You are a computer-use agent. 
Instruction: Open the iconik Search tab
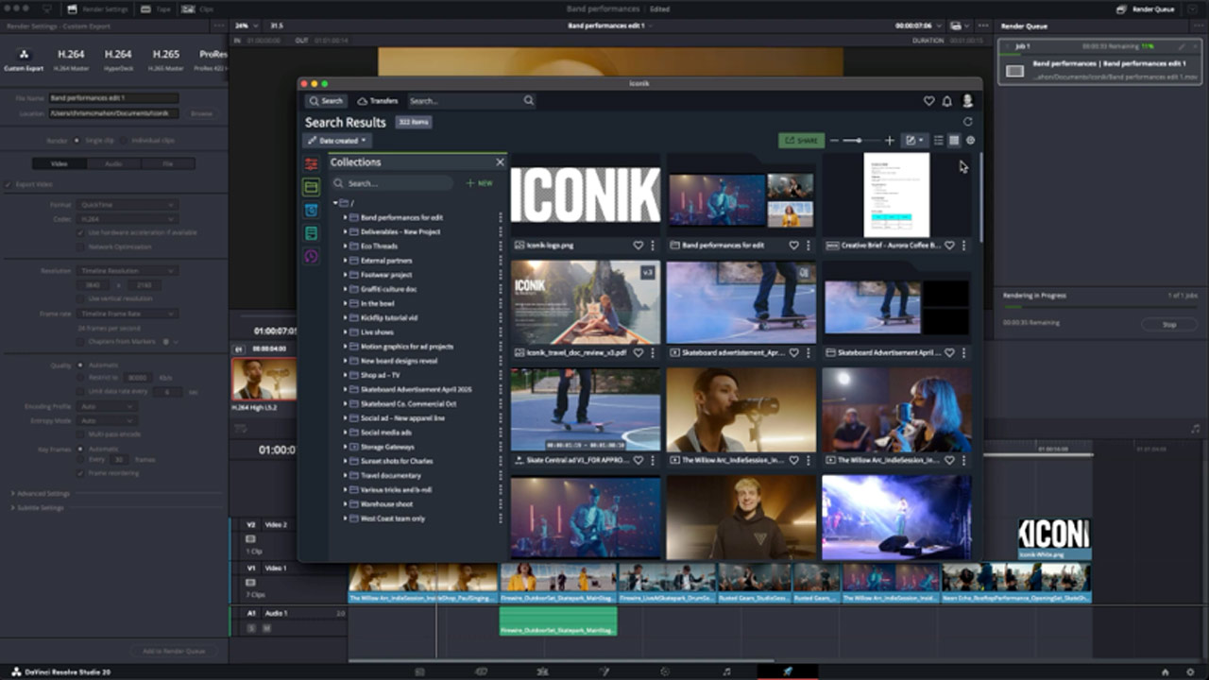point(326,101)
